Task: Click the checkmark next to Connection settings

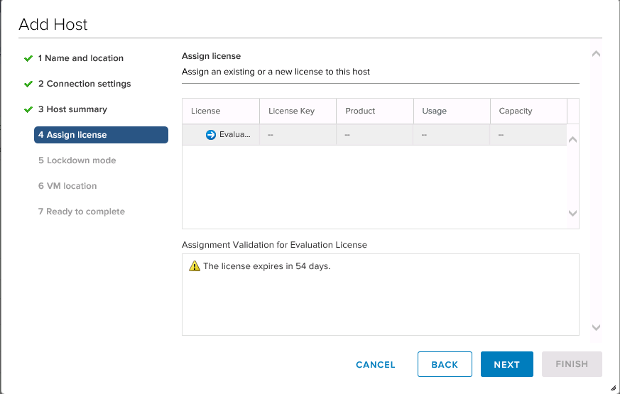Action: pyautogui.click(x=28, y=84)
